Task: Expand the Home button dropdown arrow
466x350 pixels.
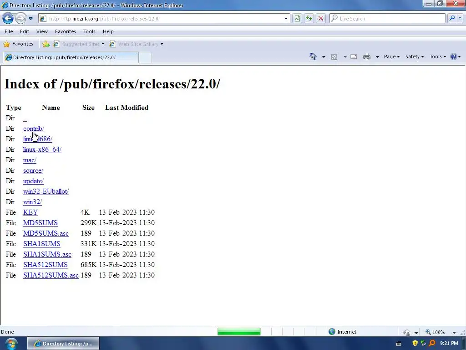Action: pos(324,57)
